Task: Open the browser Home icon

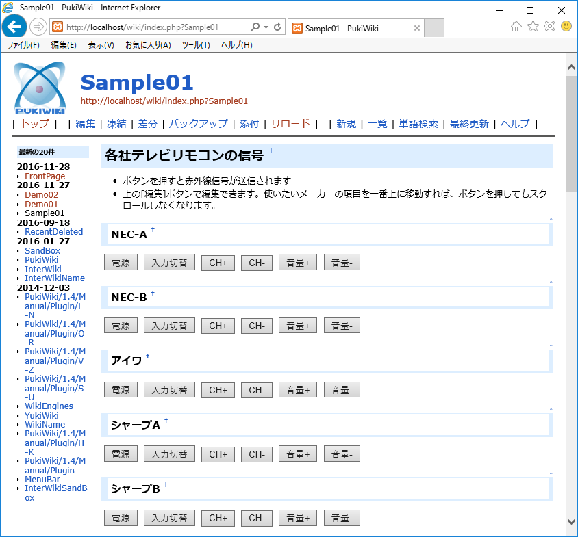Action: [x=516, y=27]
